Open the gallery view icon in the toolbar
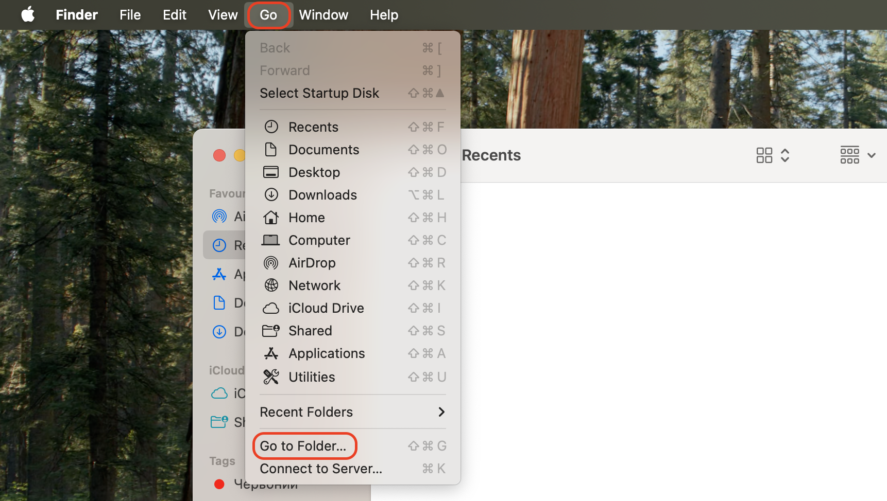 (x=764, y=155)
